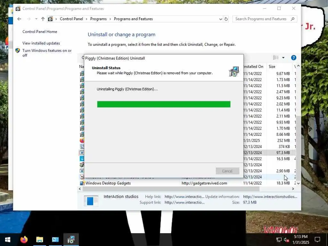
Task: Click the Control Panel taskbar icon
Action: 55,240
